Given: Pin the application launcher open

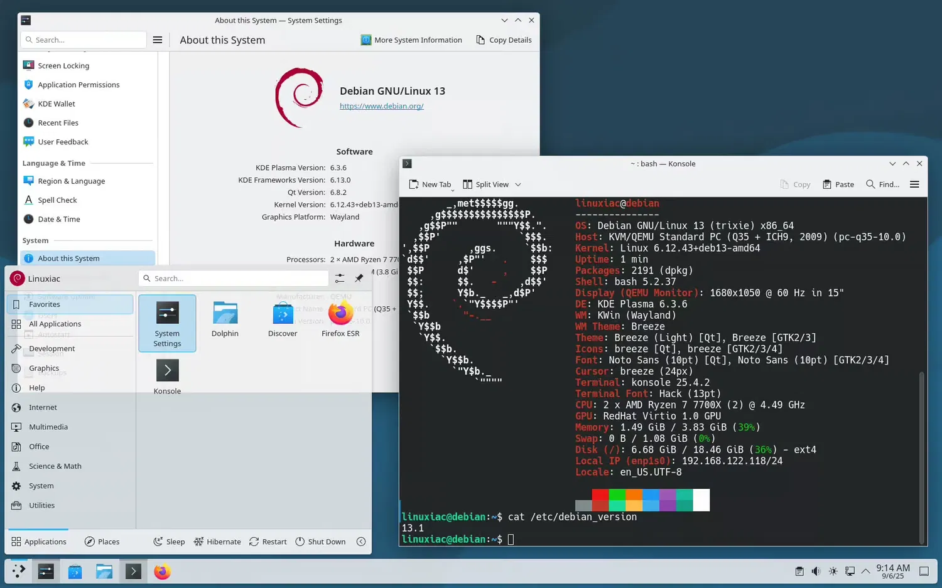Looking at the screenshot, I should (359, 278).
